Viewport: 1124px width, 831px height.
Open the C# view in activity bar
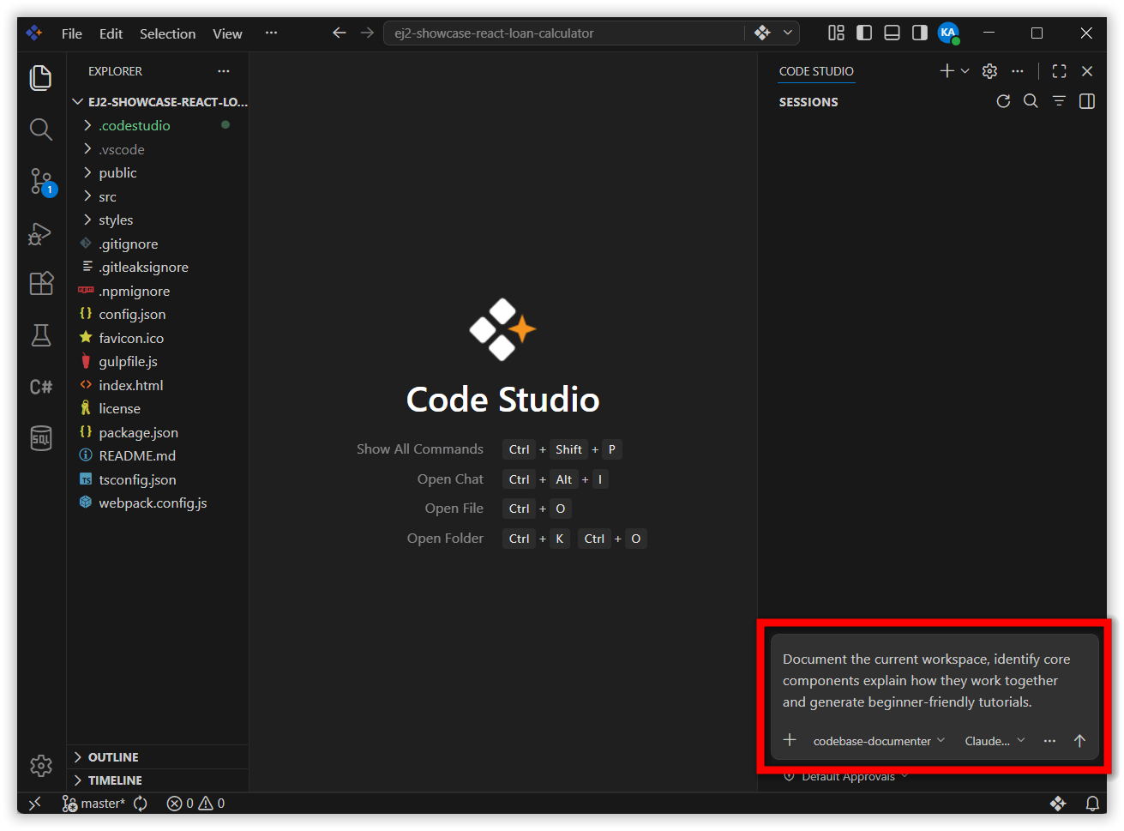tap(41, 387)
